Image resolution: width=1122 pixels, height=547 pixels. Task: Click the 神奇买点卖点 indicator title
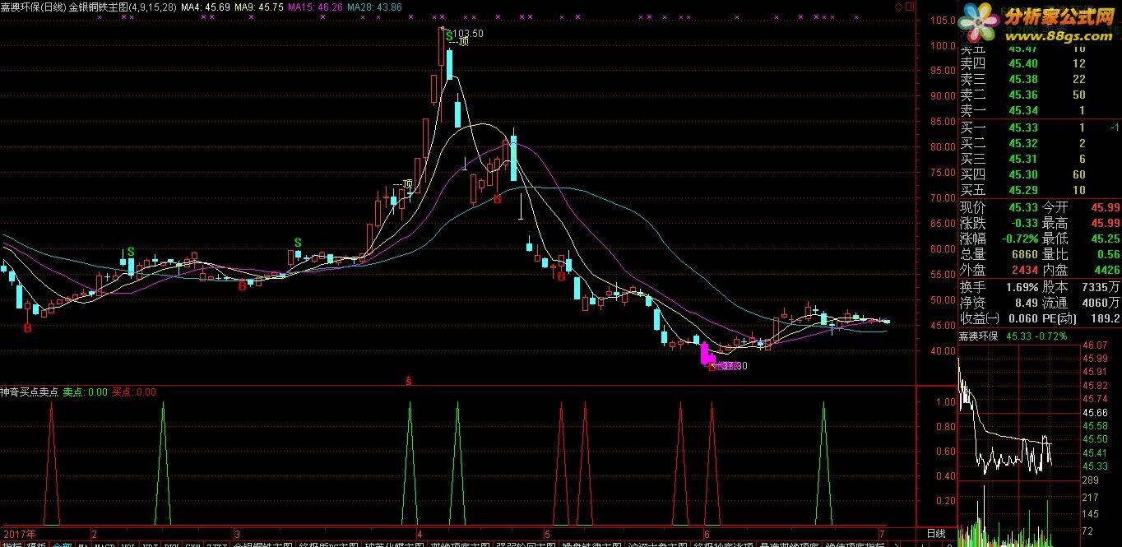(29, 392)
